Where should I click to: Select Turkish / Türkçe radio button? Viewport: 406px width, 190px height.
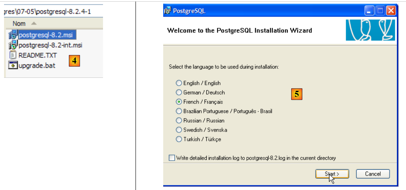pyautogui.click(x=179, y=139)
